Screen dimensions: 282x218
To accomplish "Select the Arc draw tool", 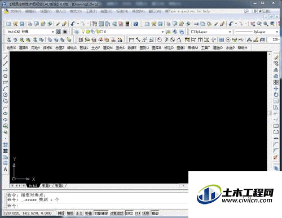I will click(5, 88).
